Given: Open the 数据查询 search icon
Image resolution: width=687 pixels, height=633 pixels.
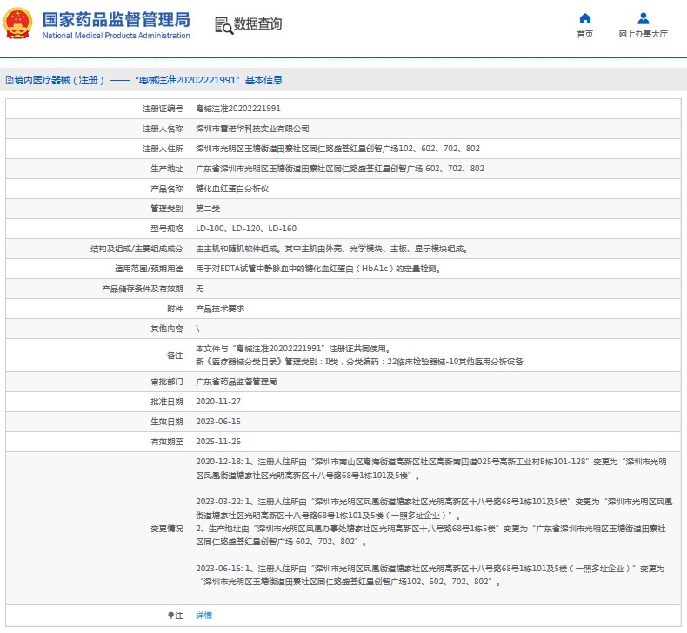Looking at the screenshot, I should [223, 25].
